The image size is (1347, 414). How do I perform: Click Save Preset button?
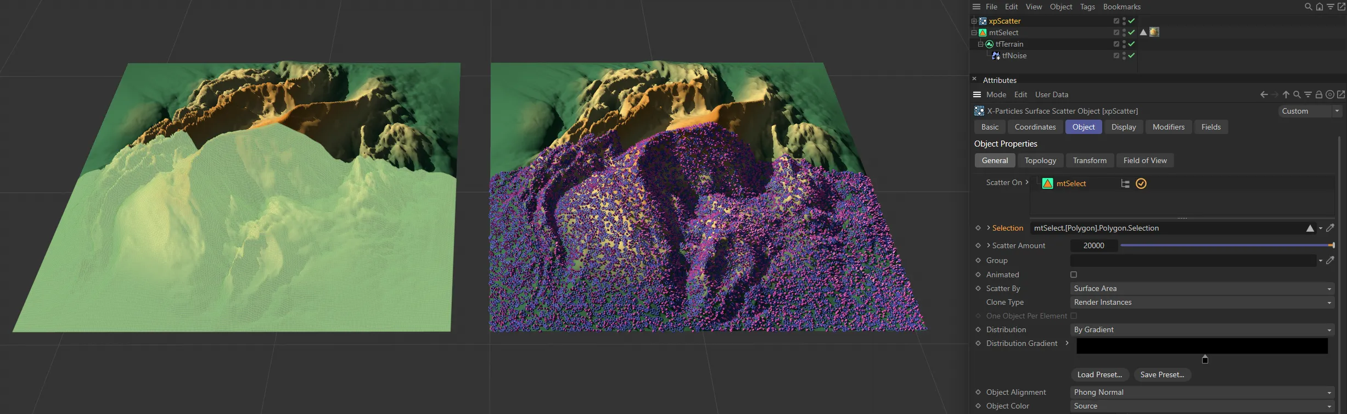click(1162, 374)
